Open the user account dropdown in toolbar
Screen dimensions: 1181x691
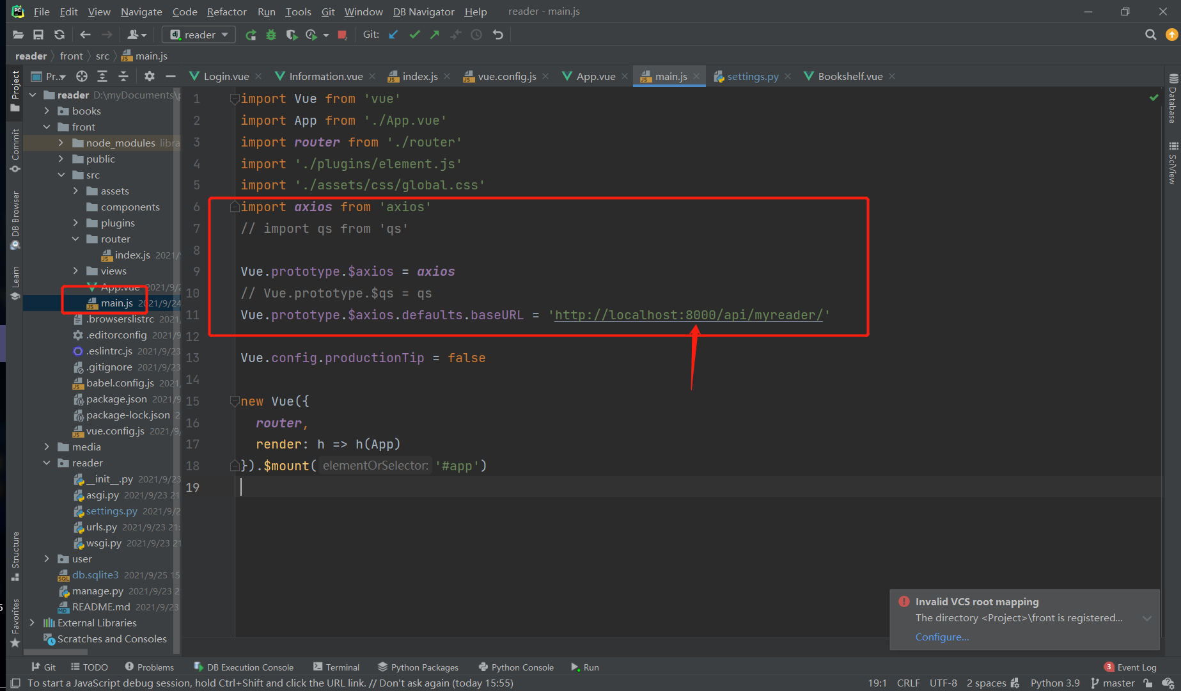coord(137,35)
